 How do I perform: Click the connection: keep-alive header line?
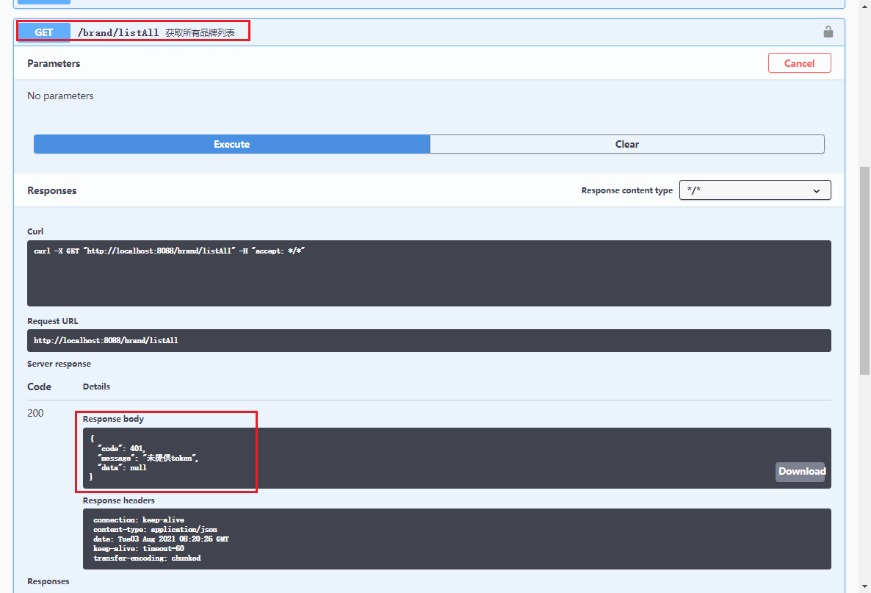pyautogui.click(x=138, y=520)
